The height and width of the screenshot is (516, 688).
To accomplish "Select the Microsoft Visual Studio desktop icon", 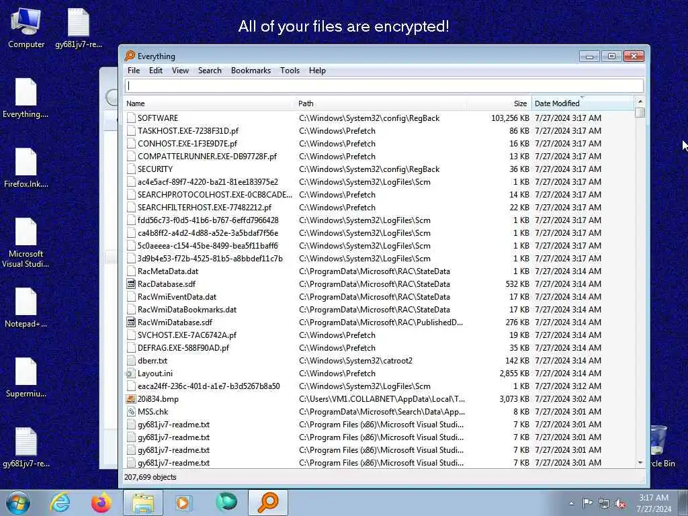I will [x=26, y=243].
